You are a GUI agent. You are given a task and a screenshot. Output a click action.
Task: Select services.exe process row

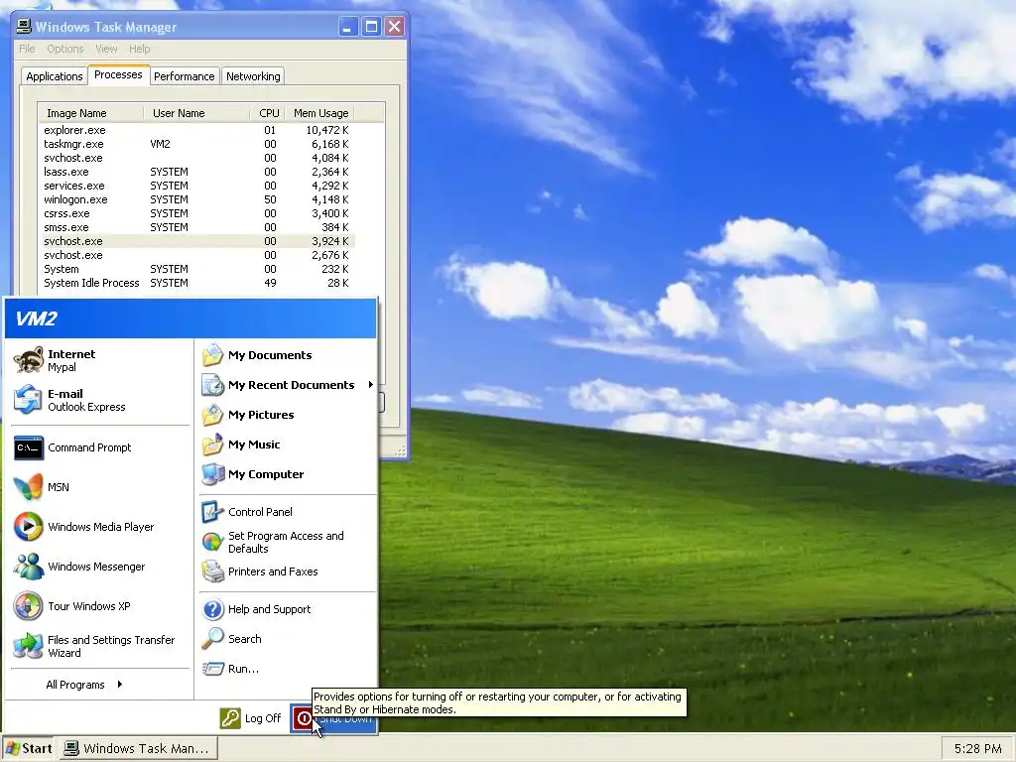point(196,186)
